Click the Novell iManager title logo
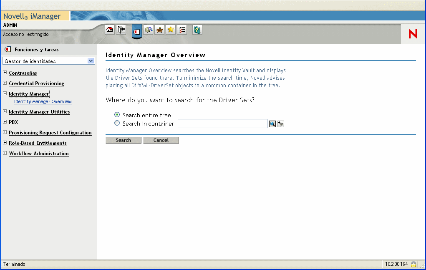 coord(32,16)
